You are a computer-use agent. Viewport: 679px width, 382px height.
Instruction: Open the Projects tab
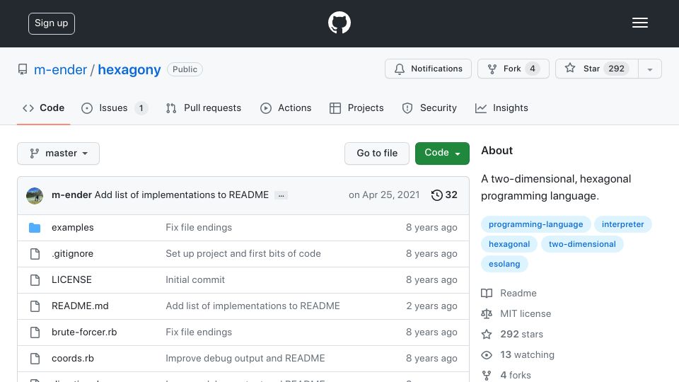click(356, 108)
